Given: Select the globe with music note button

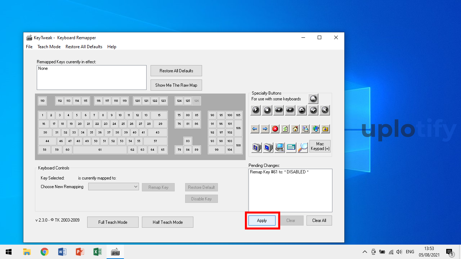Looking at the screenshot, I should click(x=315, y=129).
